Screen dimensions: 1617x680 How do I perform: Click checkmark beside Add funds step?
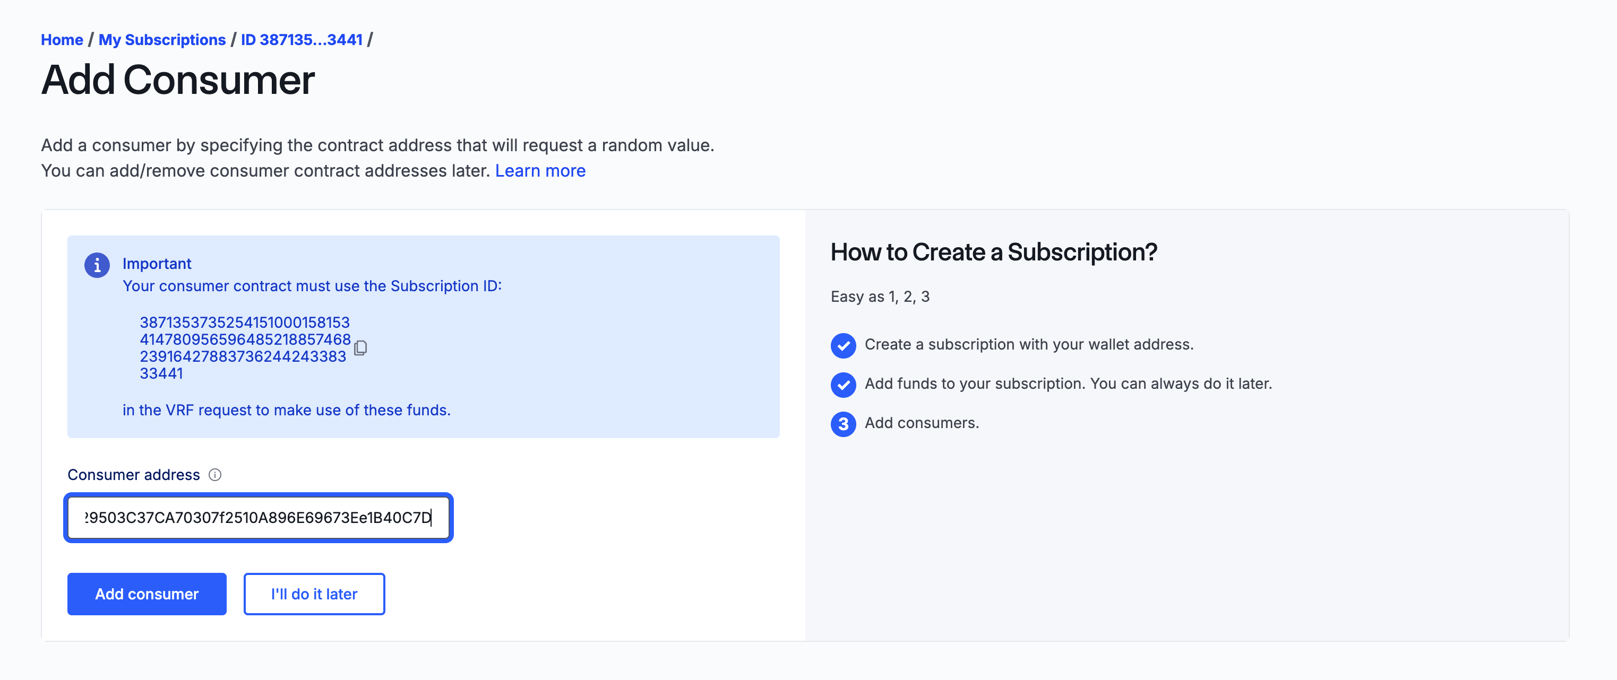pyautogui.click(x=843, y=385)
